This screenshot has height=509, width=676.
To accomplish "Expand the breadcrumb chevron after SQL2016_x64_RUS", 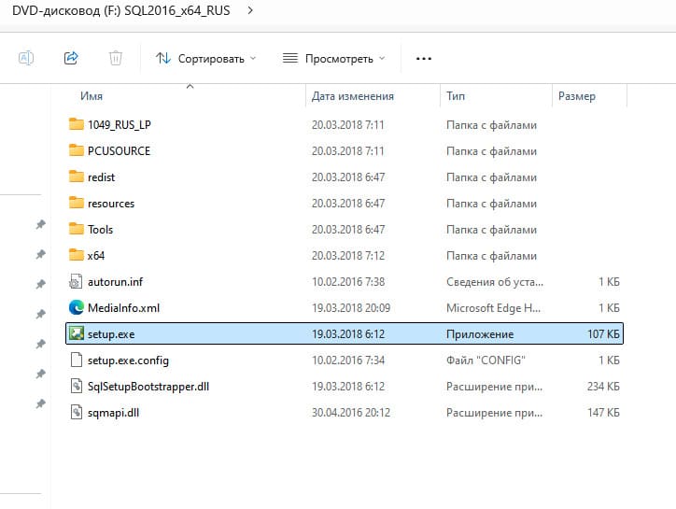I will pyautogui.click(x=250, y=10).
